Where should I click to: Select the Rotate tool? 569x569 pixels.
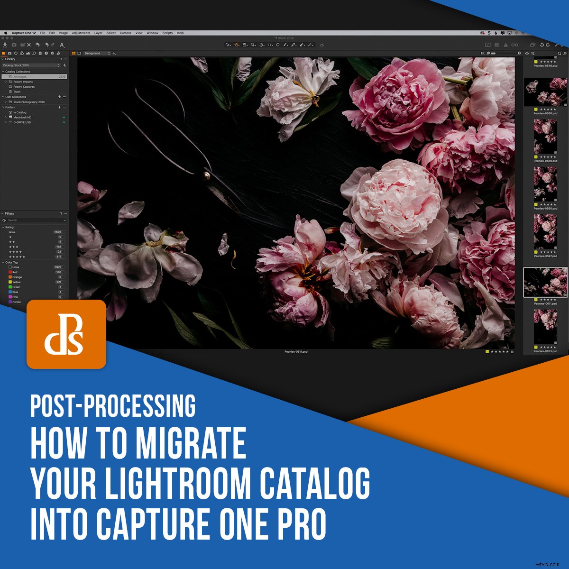[262, 44]
